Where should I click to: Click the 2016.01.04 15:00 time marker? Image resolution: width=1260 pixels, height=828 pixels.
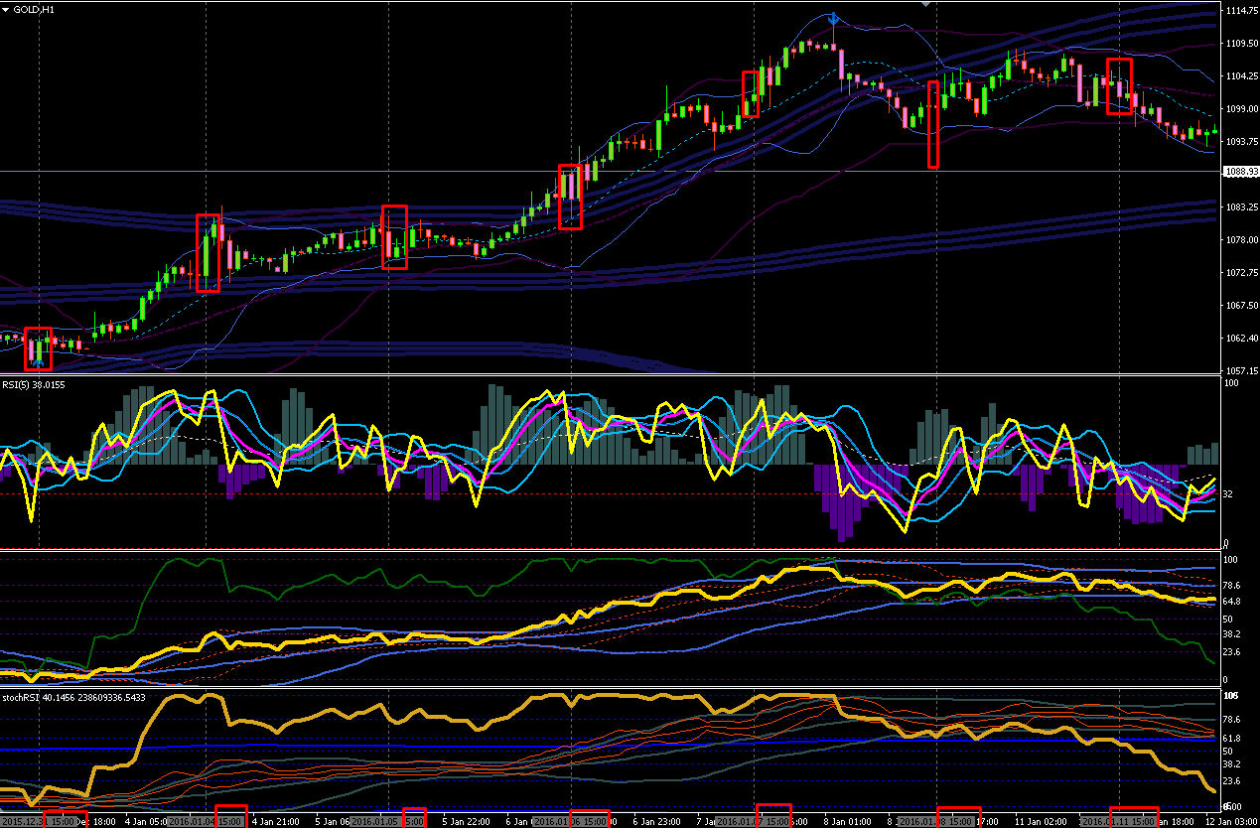[x=207, y=822]
